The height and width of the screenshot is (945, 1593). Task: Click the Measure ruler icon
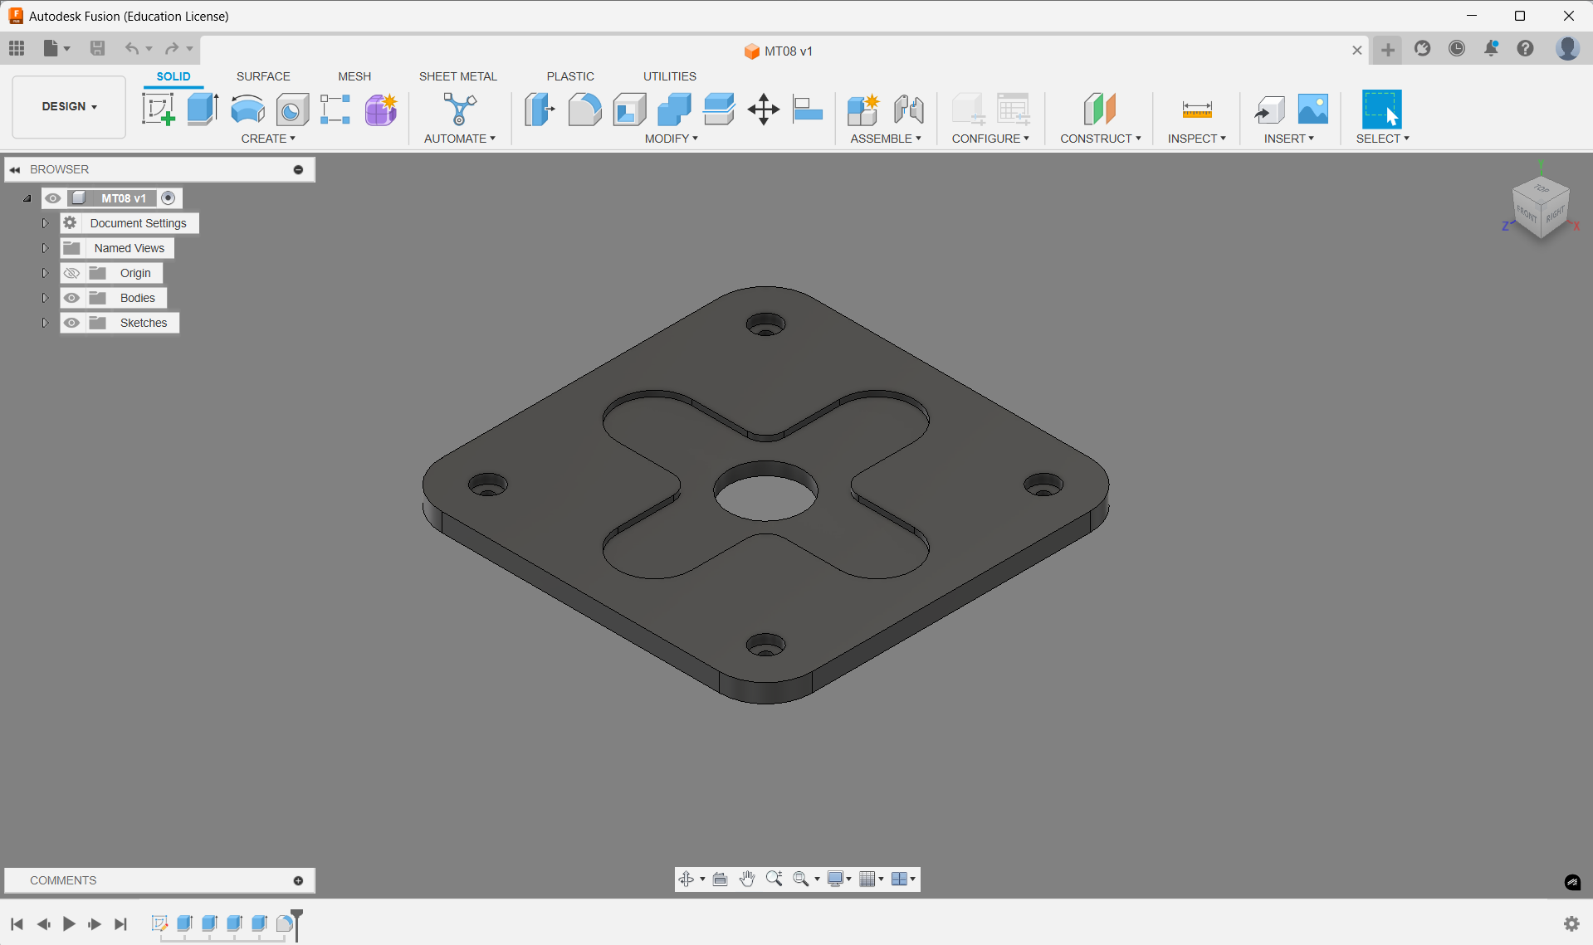tap(1197, 109)
